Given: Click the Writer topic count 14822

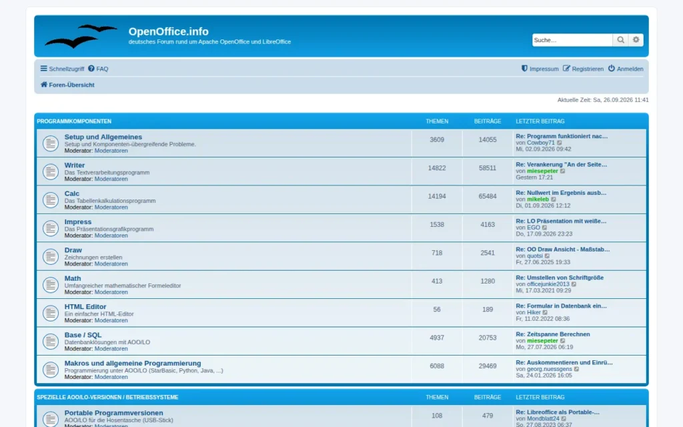Looking at the screenshot, I should click(437, 168).
